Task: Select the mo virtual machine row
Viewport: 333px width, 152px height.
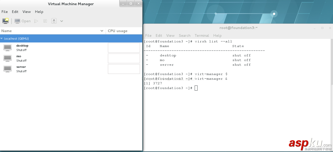Action: (71, 58)
